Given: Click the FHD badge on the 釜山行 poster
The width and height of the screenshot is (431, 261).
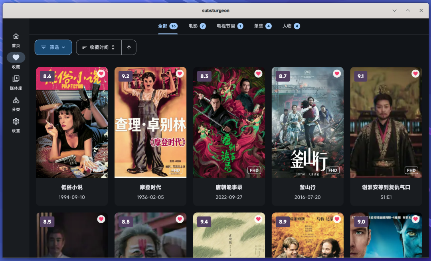Looking at the screenshot, I should pos(332,170).
